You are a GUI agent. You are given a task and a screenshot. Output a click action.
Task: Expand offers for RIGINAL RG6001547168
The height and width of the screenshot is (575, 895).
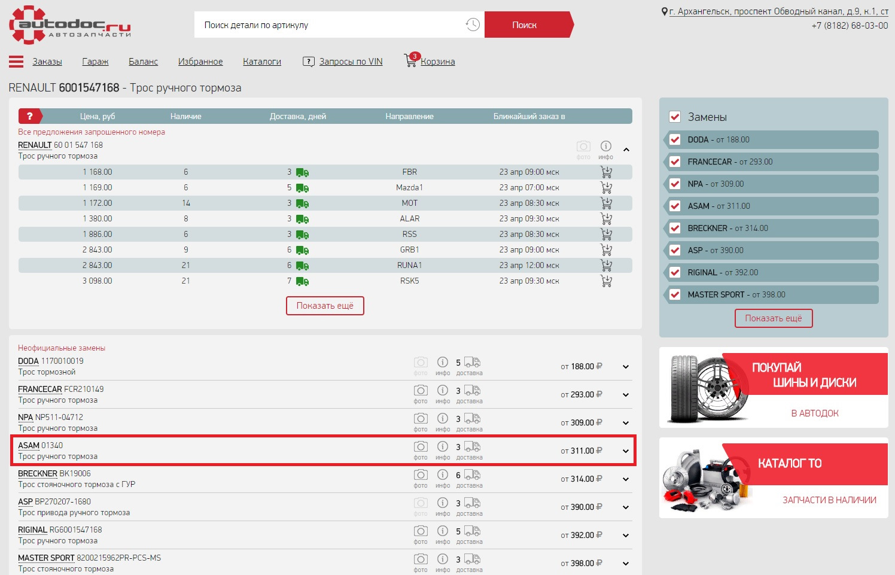coord(626,536)
